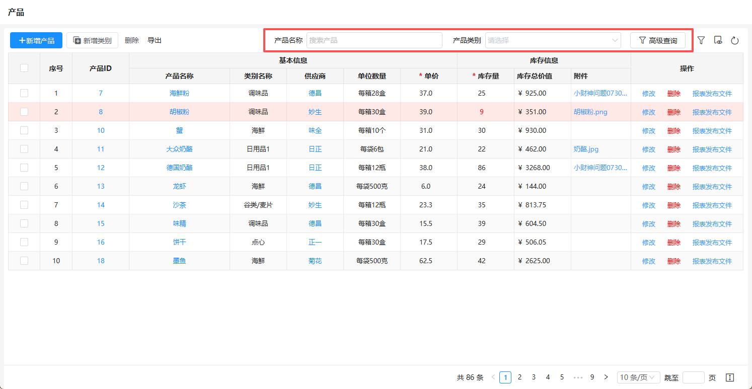Screen dimensions: 752x389
Task: Click the filter funnel icon in toolbar
Action: (x=701, y=40)
